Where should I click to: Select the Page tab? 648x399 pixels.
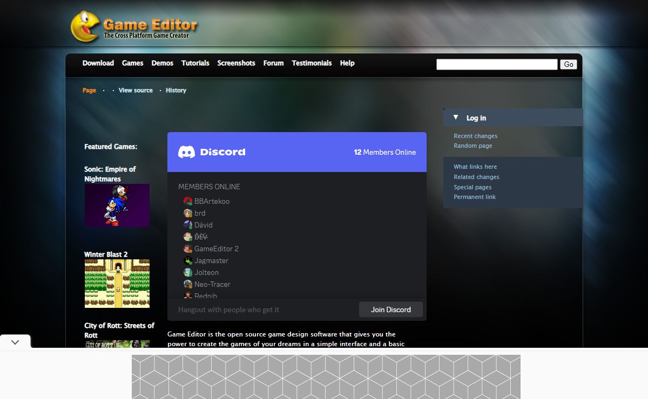coord(90,90)
